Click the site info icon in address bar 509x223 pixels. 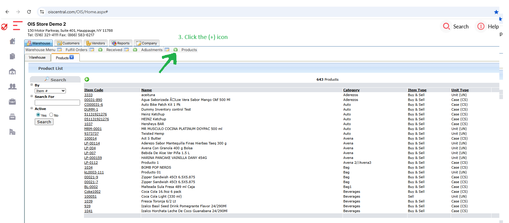[x=42, y=12]
